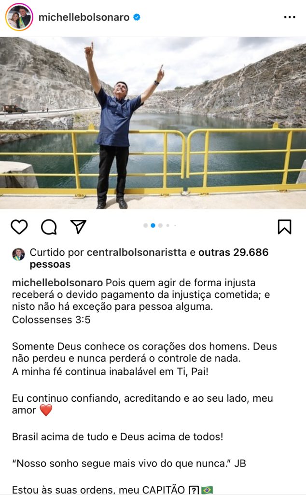View outras 29.686 pessoas likes list
This screenshot has width=306, height=495.
tap(149, 258)
